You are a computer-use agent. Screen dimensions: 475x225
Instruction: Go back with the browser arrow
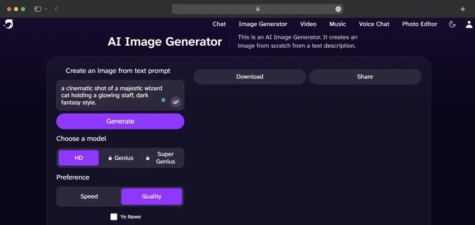coord(56,9)
